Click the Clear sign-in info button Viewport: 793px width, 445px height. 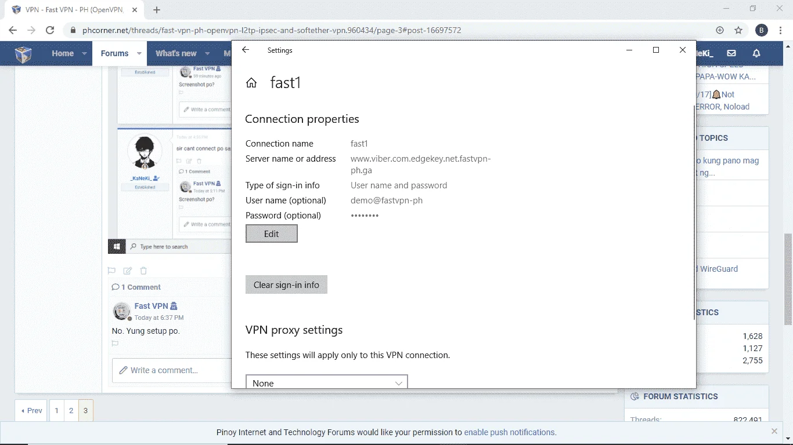click(286, 284)
